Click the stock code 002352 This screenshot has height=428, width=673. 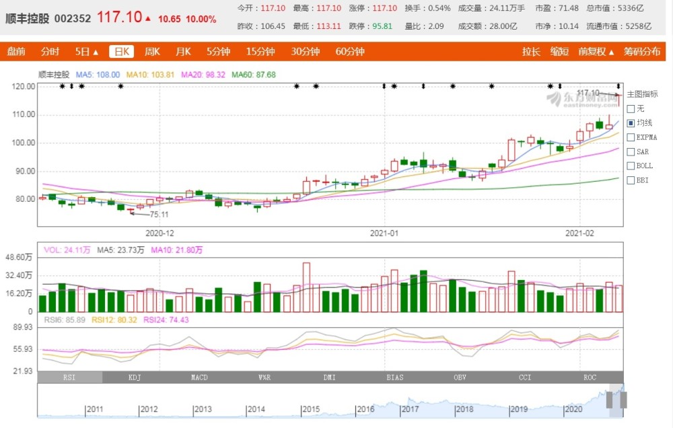(x=73, y=18)
